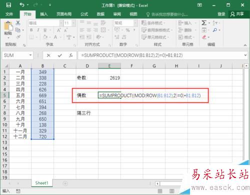Open the font name combo box
The width and height of the screenshot is (250, 195).
tap(45, 23)
